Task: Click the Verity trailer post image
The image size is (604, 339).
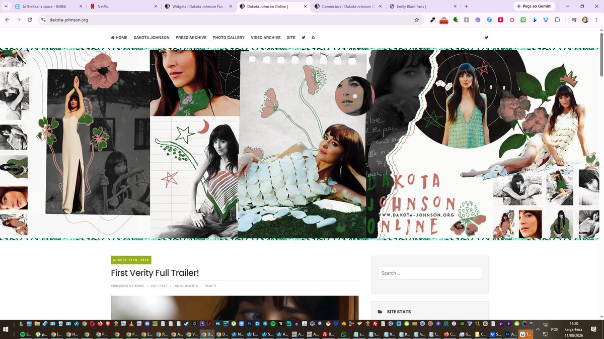Action: (x=235, y=307)
